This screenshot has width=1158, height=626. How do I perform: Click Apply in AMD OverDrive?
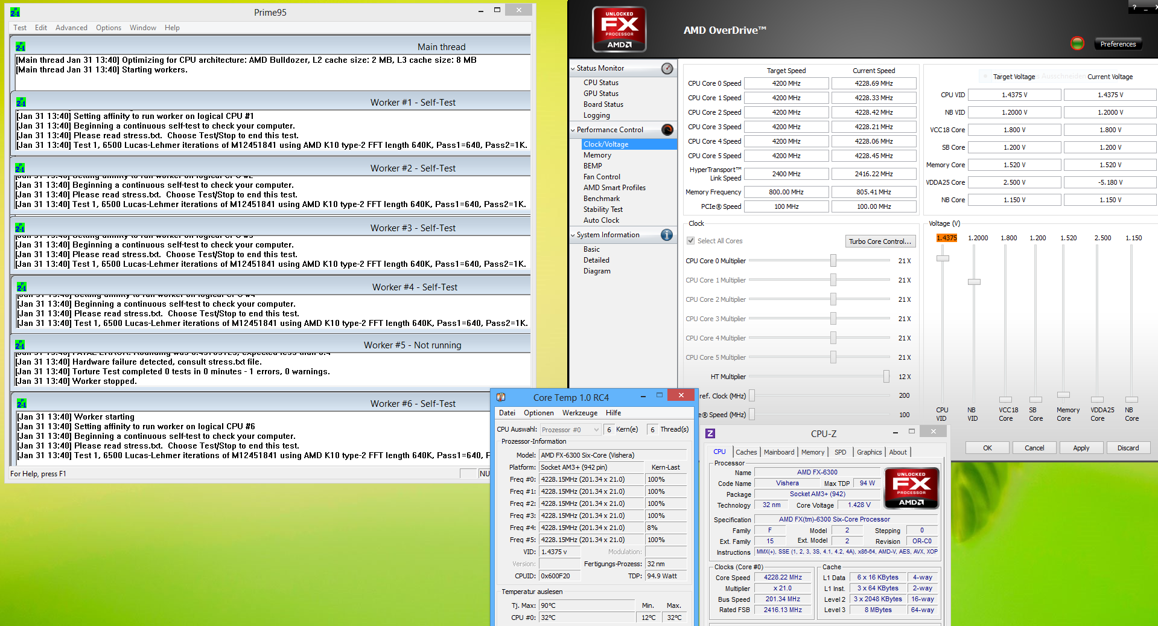pos(1081,448)
